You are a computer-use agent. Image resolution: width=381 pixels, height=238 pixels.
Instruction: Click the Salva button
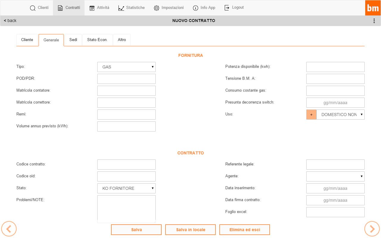click(136, 230)
